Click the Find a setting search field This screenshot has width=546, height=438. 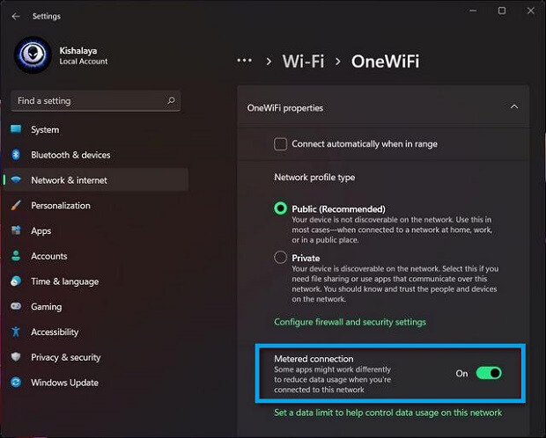95,101
